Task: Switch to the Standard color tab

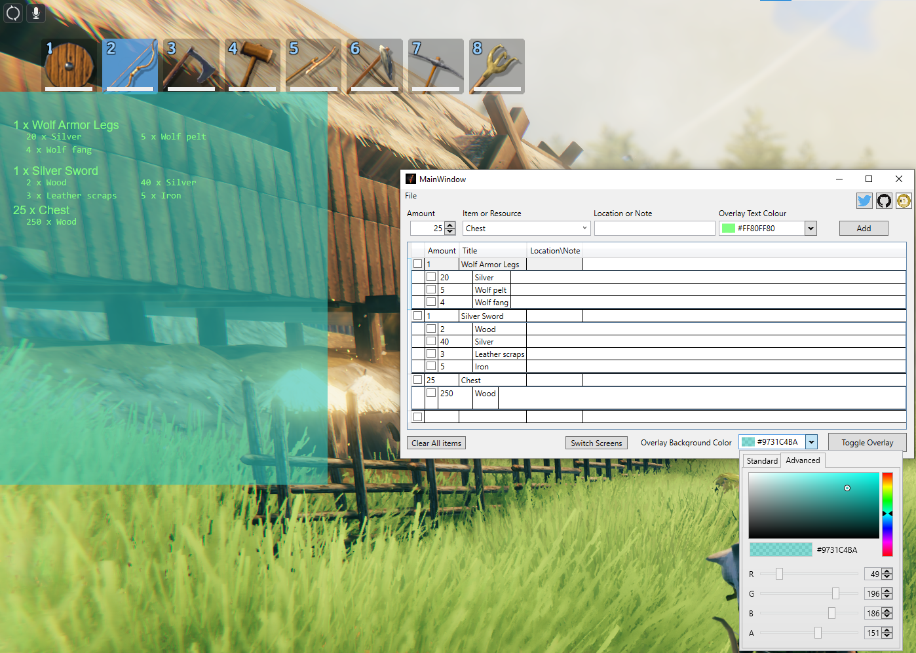Action: click(x=762, y=461)
